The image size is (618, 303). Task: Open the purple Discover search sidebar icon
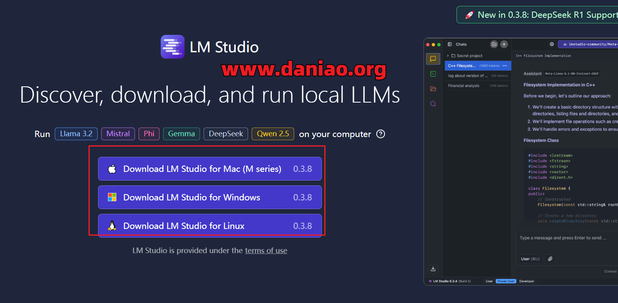(433, 104)
